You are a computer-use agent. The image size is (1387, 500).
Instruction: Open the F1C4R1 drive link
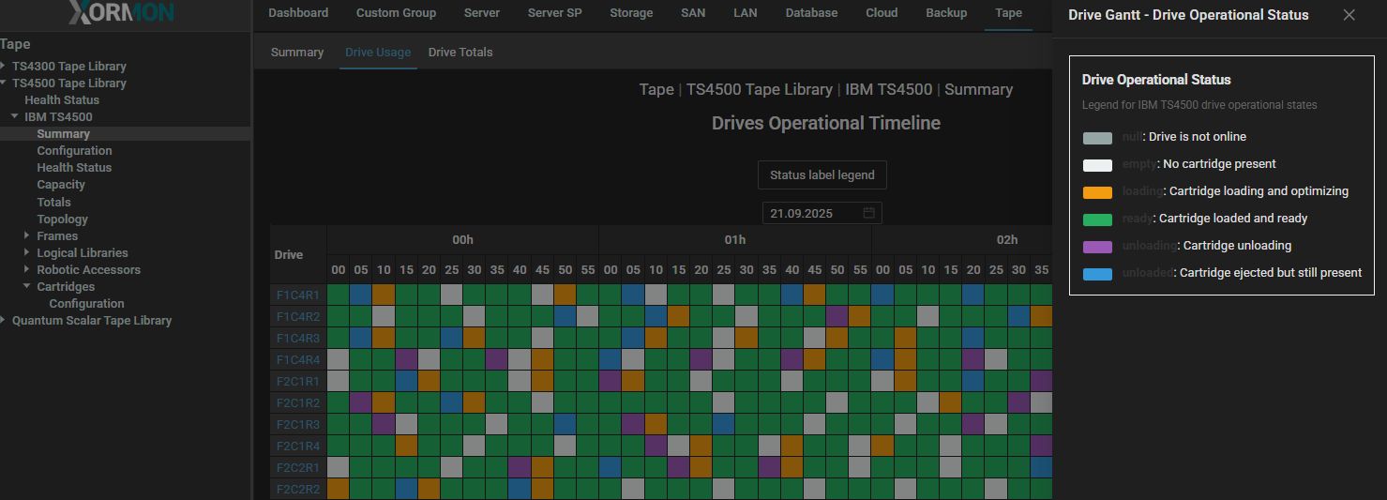298,295
